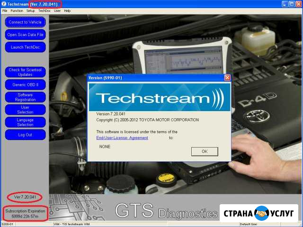This screenshot has width=303, height=227.
Task: Open the Help menu
Action: pyautogui.click(x=67, y=10)
